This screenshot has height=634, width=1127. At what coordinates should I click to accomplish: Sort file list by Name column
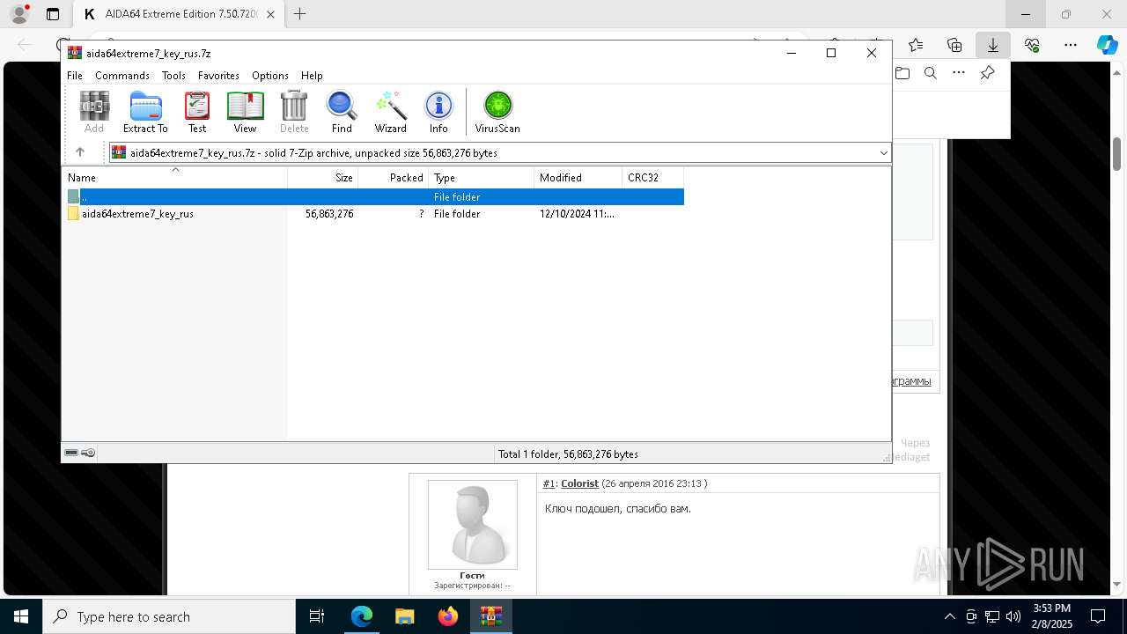click(174, 178)
